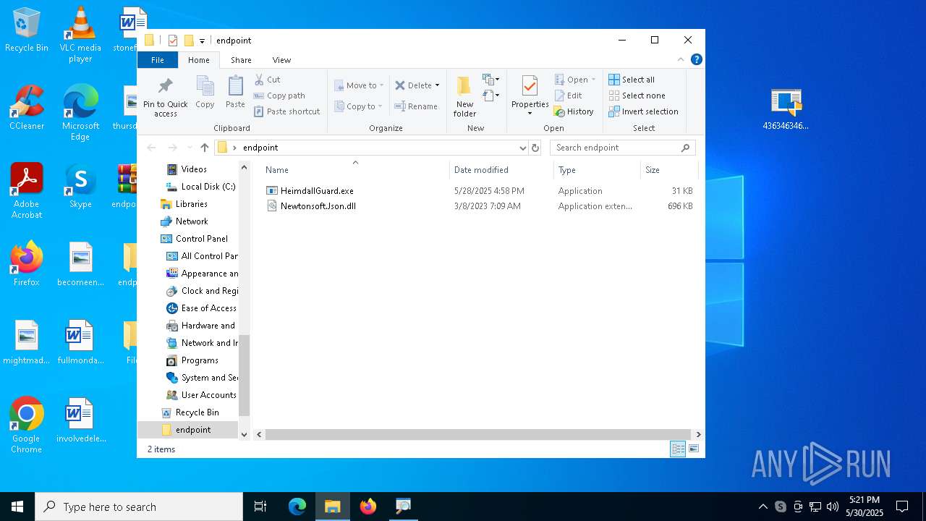Click quick access toolbar New folder icon
This screenshot has height=521, width=926.
click(189, 41)
